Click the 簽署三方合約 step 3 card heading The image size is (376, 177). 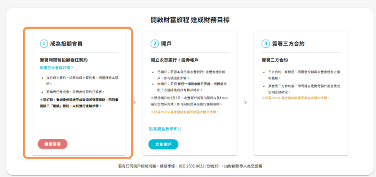[288, 43]
